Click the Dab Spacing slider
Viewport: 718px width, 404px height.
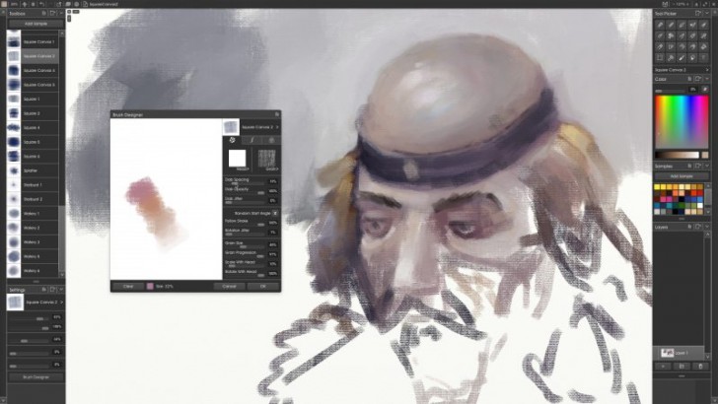[246, 183]
